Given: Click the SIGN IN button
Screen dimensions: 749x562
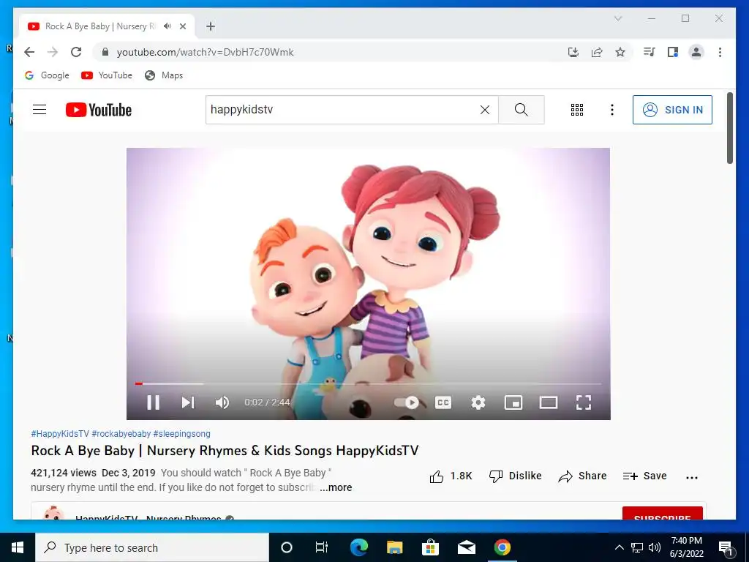Looking at the screenshot, I should click(672, 110).
